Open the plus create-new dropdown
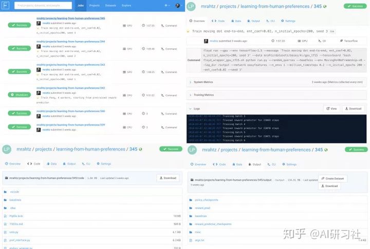 tap(167, 6)
